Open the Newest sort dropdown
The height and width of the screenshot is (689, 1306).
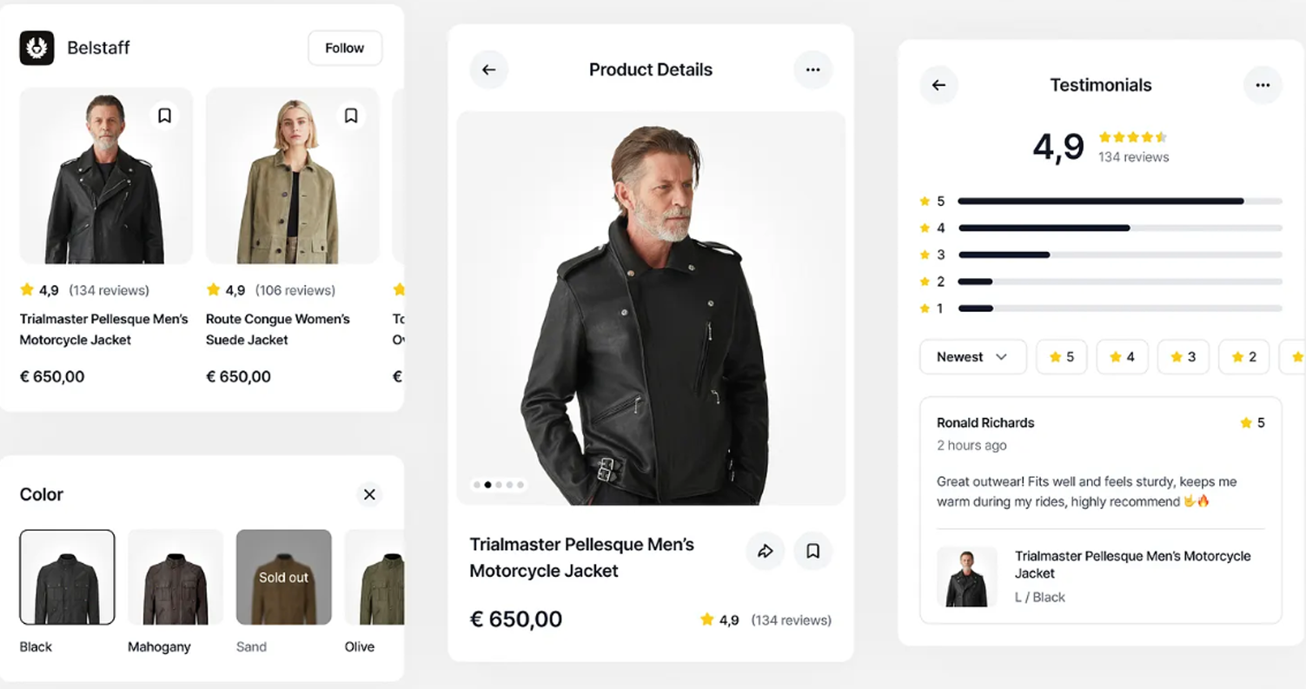[x=972, y=357]
